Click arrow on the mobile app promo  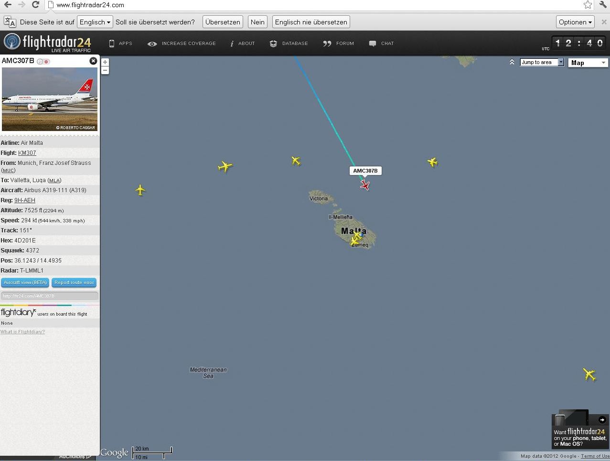[602, 420]
